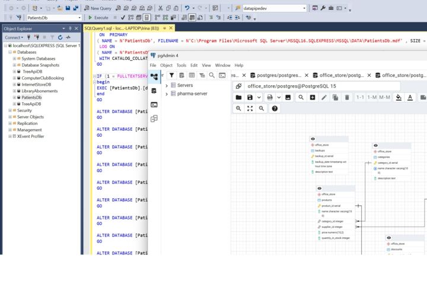This screenshot has height=284, width=427.
Task: Expand pharma-server group in pgAdmin
Action: (167, 93)
